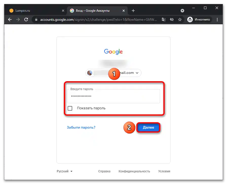Click the browser forward arrow
Image resolution: width=227 pixels, height=184 pixels.
18,19
